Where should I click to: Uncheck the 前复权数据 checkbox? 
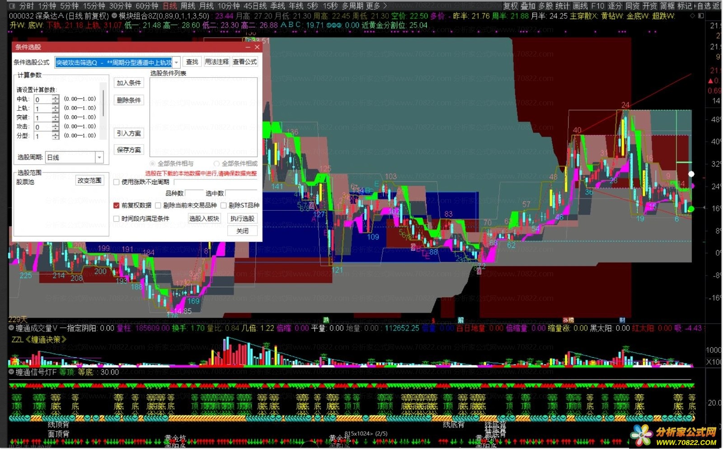point(116,205)
